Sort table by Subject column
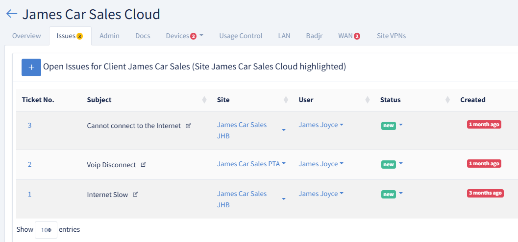Screen dimensions: 518x242 tap(204, 100)
